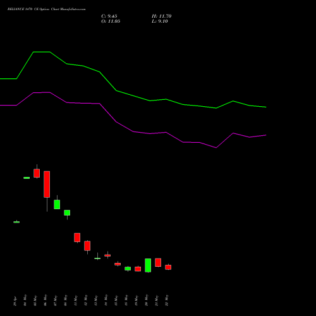Screen dimensions: 316x316
Task: Click the 06 May date label
Action: [x=46, y=300]
